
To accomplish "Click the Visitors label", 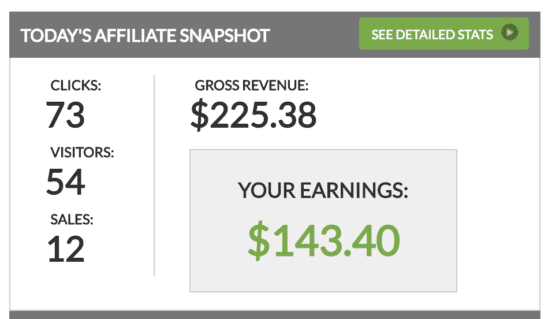I will click(x=82, y=152).
